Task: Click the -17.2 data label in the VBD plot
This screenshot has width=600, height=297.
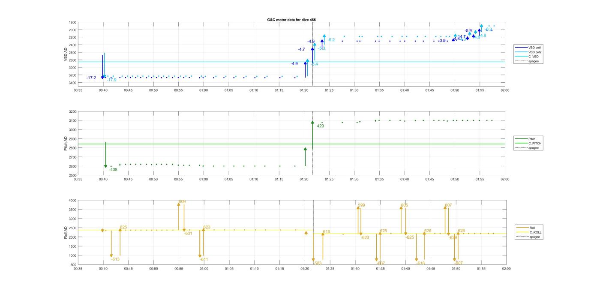Action: 91,78
